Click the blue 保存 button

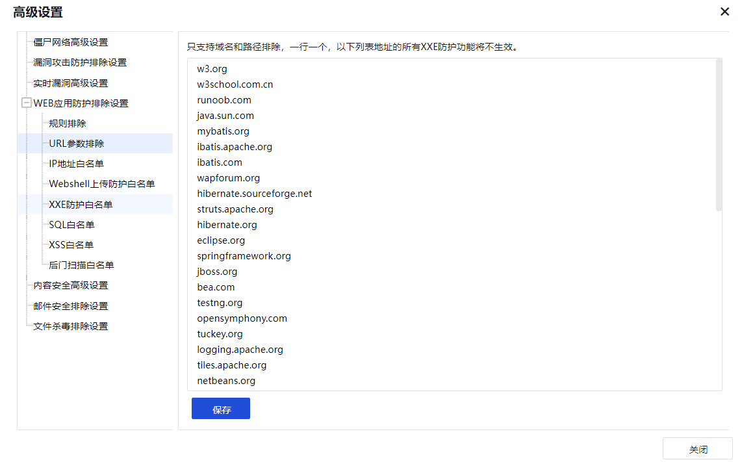pyautogui.click(x=221, y=409)
